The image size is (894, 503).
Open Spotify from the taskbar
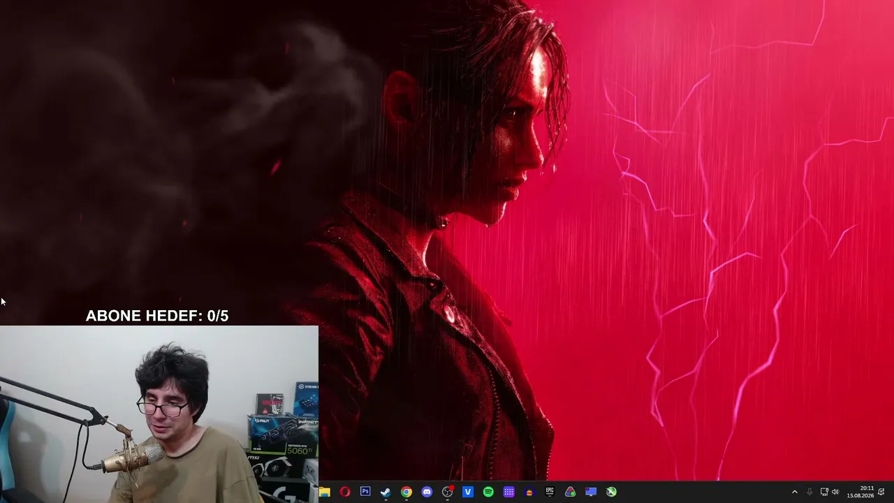pyautogui.click(x=488, y=492)
